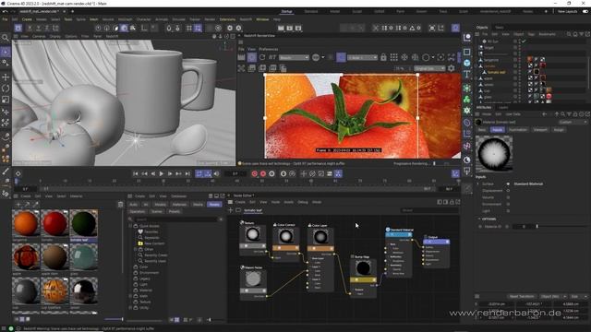Expand the Quick Access folder in node list
The image size is (591, 332).
[131, 226]
